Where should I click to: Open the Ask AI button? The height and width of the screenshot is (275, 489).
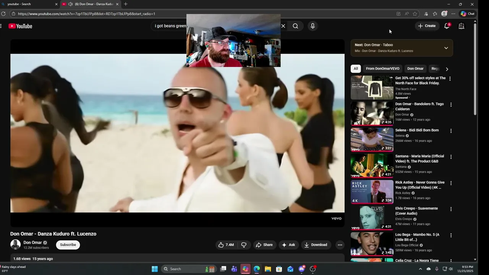pos(288,245)
